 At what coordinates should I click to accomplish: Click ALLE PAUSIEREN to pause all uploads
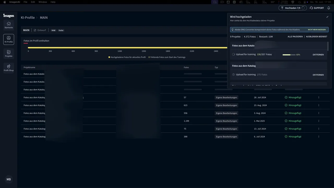(295, 37)
